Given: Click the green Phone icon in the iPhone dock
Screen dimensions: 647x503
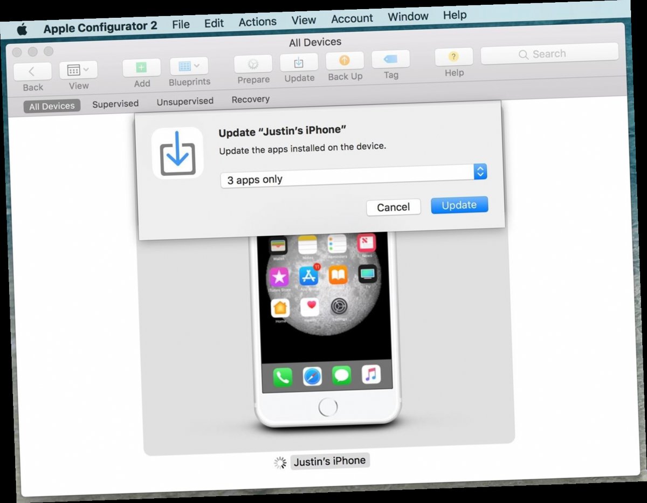Looking at the screenshot, I should click(x=283, y=378).
